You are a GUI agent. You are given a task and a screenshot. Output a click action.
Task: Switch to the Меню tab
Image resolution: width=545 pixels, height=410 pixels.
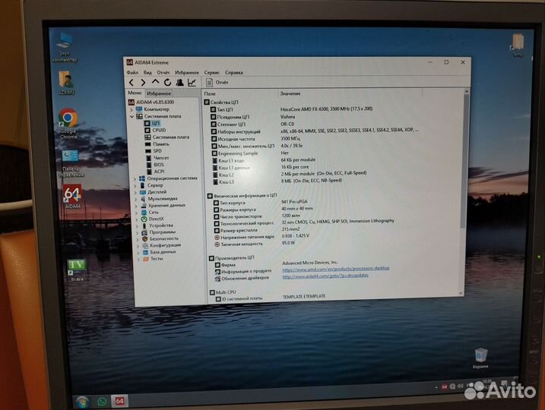[x=135, y=93]
